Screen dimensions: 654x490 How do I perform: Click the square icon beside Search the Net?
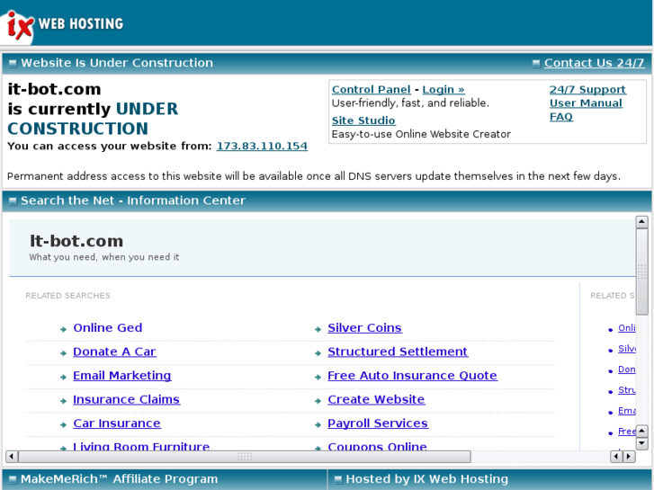pos(13,201)
